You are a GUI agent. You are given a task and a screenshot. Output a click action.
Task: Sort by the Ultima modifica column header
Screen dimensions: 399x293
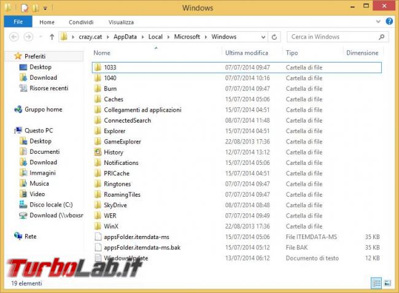[x=247, y=53]
